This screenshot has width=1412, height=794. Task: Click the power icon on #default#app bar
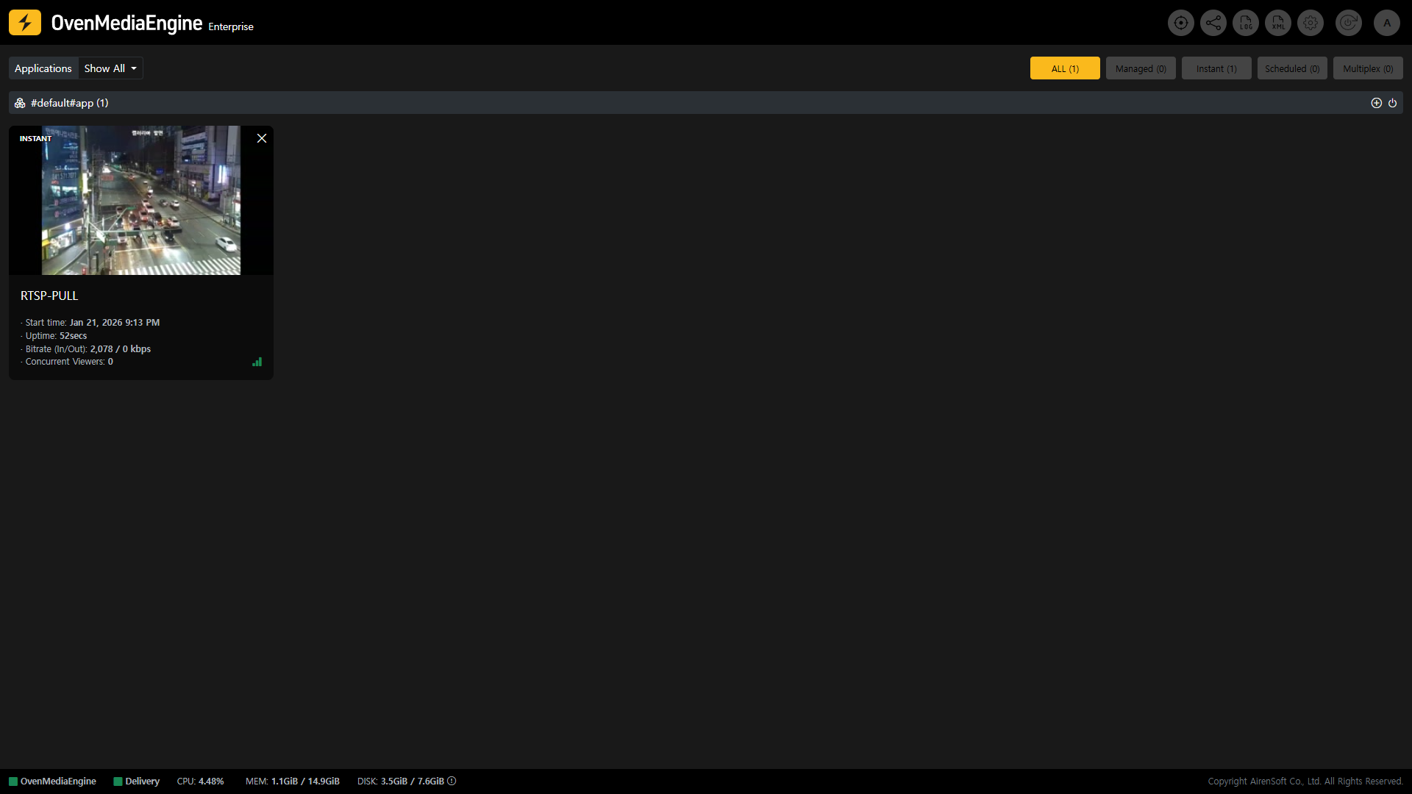[x=1392, y=103]
